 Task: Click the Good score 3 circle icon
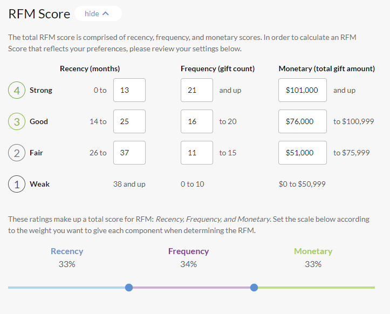click(17, 121)
